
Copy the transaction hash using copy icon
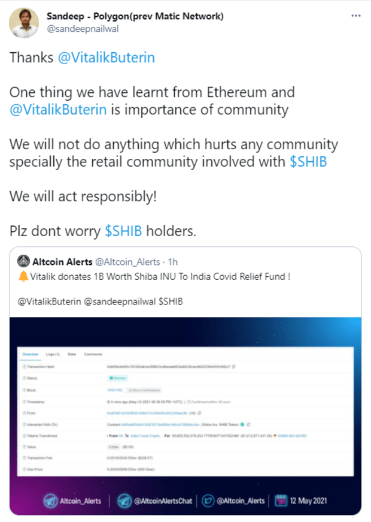point(233,366)
